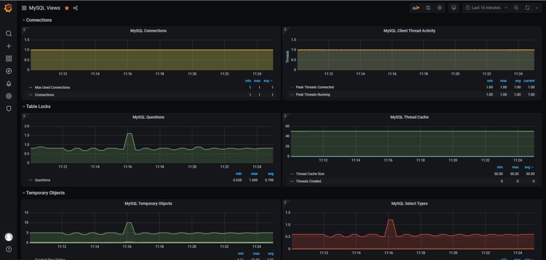Viewport: 546px width, 260px height.
Task: Open the Alerting bell icon
Action: point(9,84)
